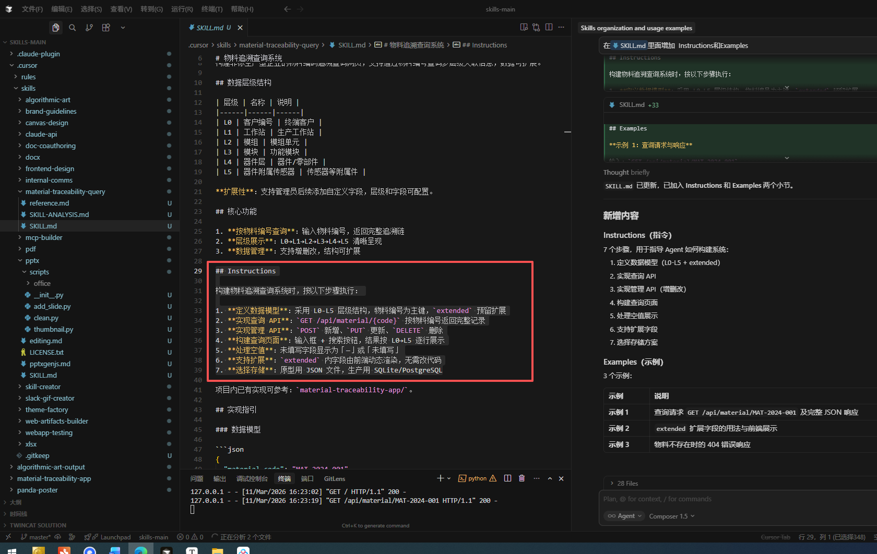Switch to 调试控制台 panel tab
This screenshot has width=877, height=554.
pyautogui.click(x=252, y=478)
